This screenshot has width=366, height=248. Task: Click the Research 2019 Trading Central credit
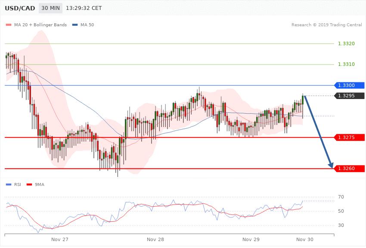coord(326,25)
